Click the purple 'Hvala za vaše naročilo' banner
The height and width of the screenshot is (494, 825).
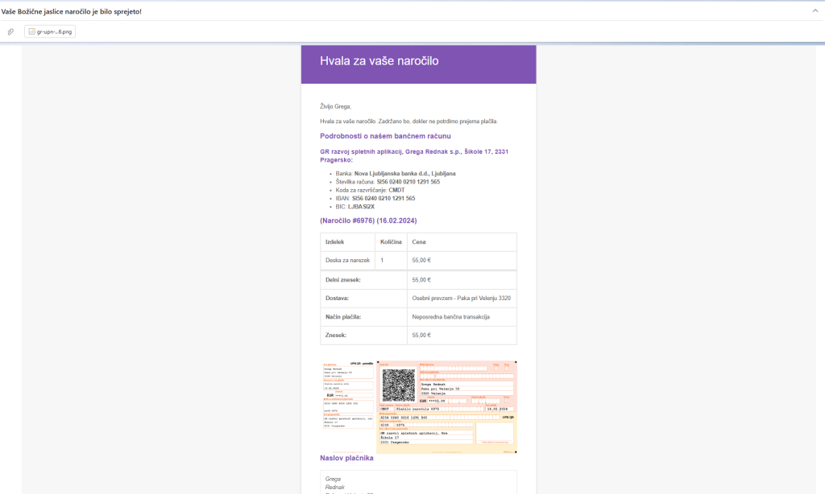(x=417, y=63)
